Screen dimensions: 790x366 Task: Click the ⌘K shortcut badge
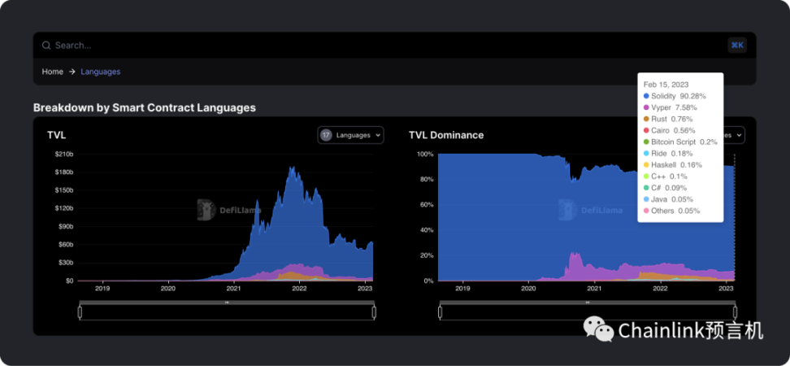click(x=737, y=46)
